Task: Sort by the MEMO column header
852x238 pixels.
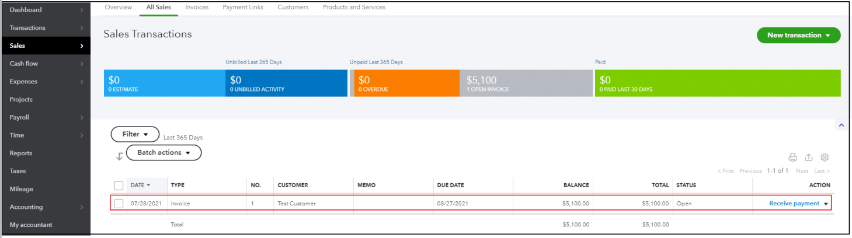Action: (x=366, y=185)
